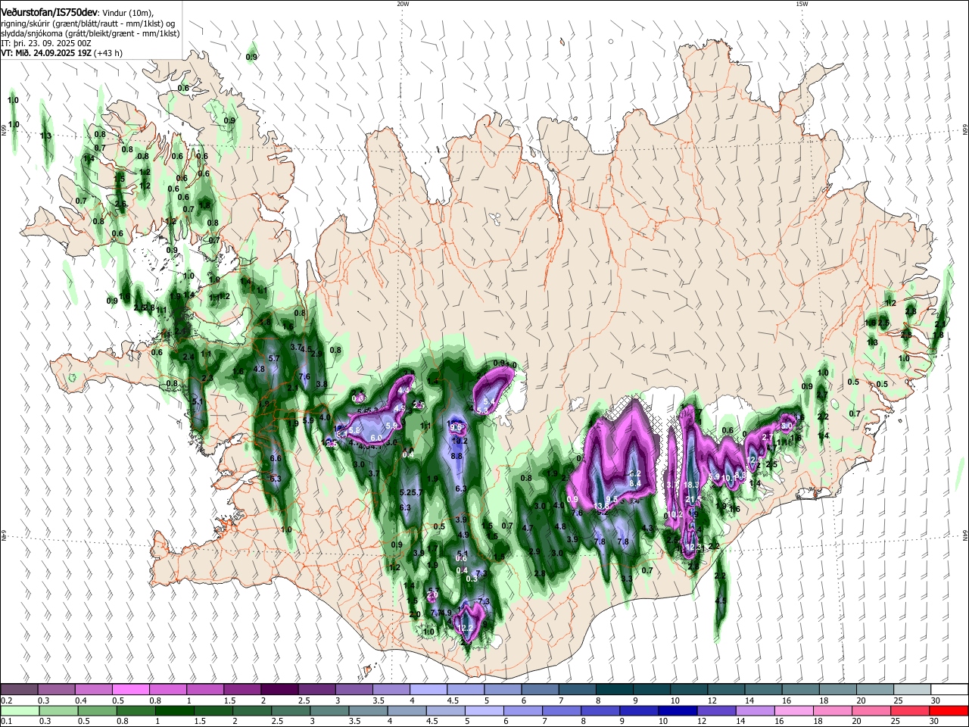Click the light lavender 5 rain scale swatch
This screenshot has height=727, width=969.
pos(484,710)
